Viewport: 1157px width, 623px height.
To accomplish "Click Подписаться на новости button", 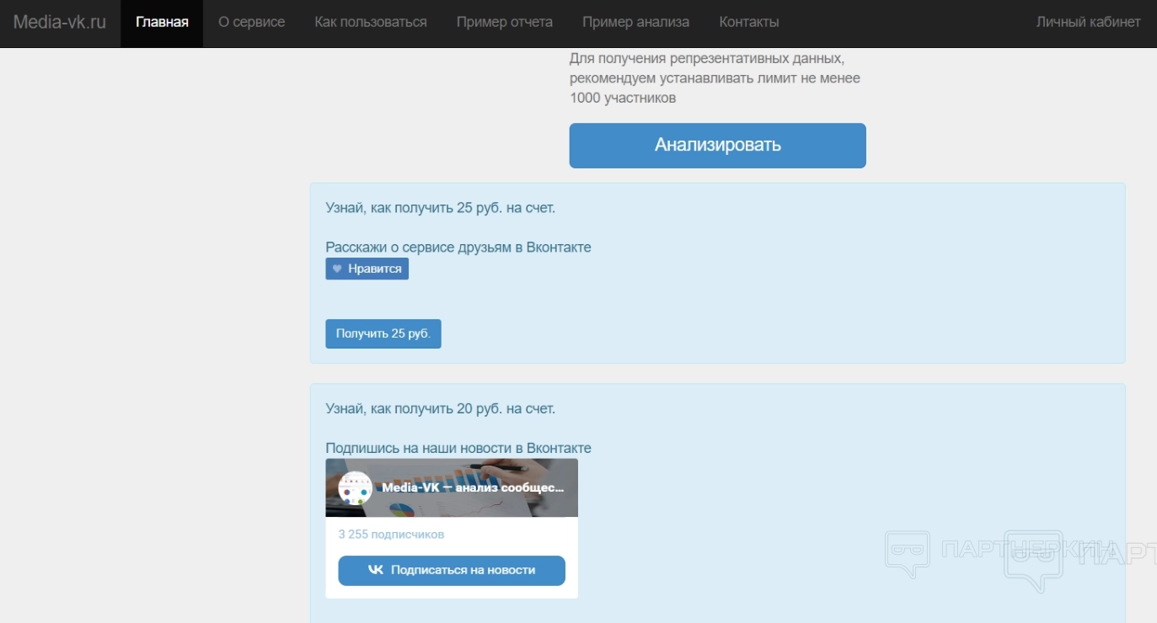I will (452, 570).
